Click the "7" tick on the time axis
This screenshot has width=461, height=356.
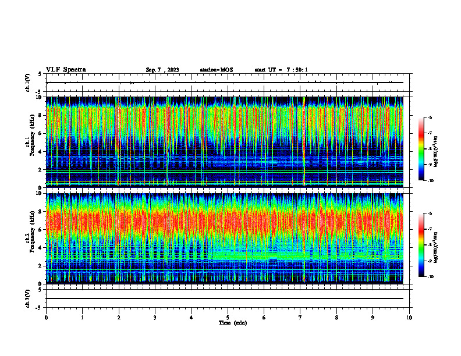point(300,318)
